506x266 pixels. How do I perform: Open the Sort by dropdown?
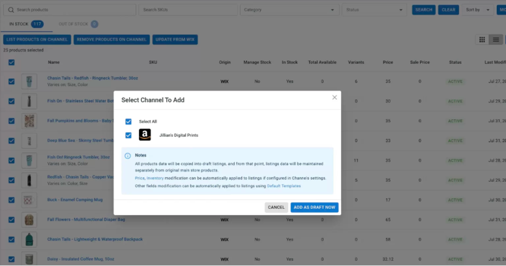click(x=477, y=10)
